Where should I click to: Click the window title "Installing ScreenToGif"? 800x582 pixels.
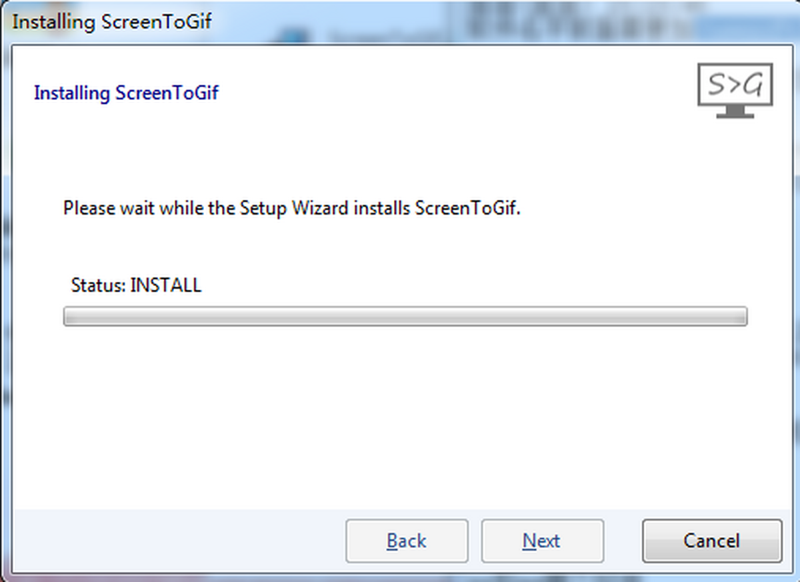pyautogui.click(x=112, y=21)
